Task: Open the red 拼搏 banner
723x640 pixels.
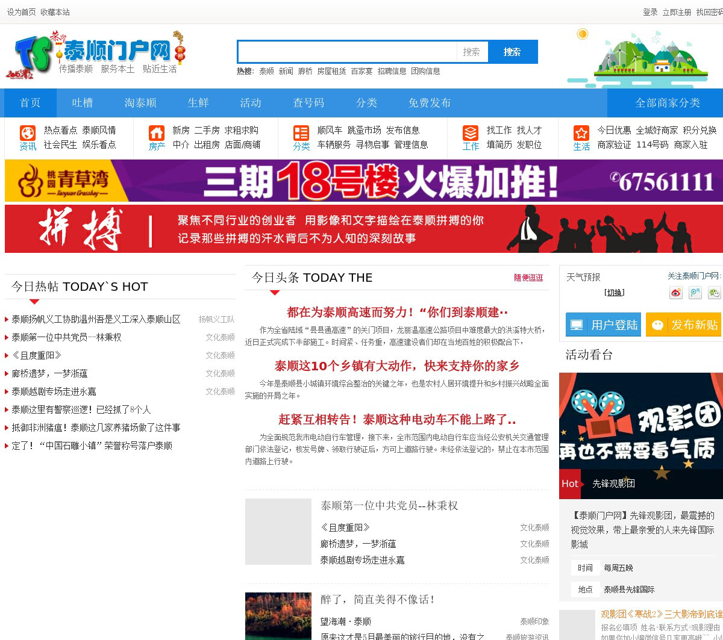Action: point(364,229)
